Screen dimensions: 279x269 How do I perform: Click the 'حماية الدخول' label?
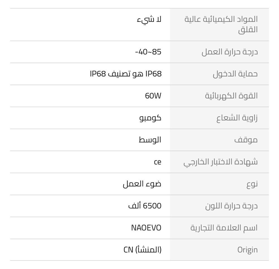(235, 74)
